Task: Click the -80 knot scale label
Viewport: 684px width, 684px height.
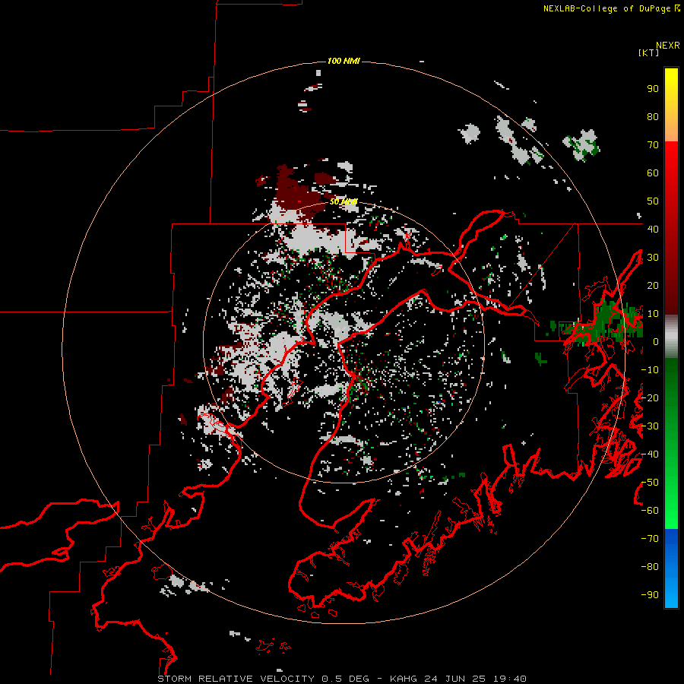Action: coord(650,567)
